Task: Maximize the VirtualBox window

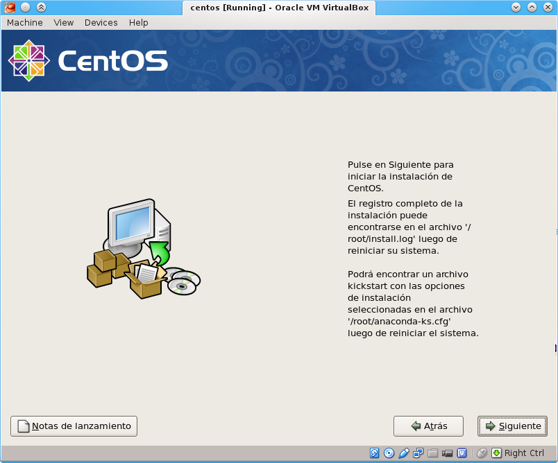Action: pos(532,7)
